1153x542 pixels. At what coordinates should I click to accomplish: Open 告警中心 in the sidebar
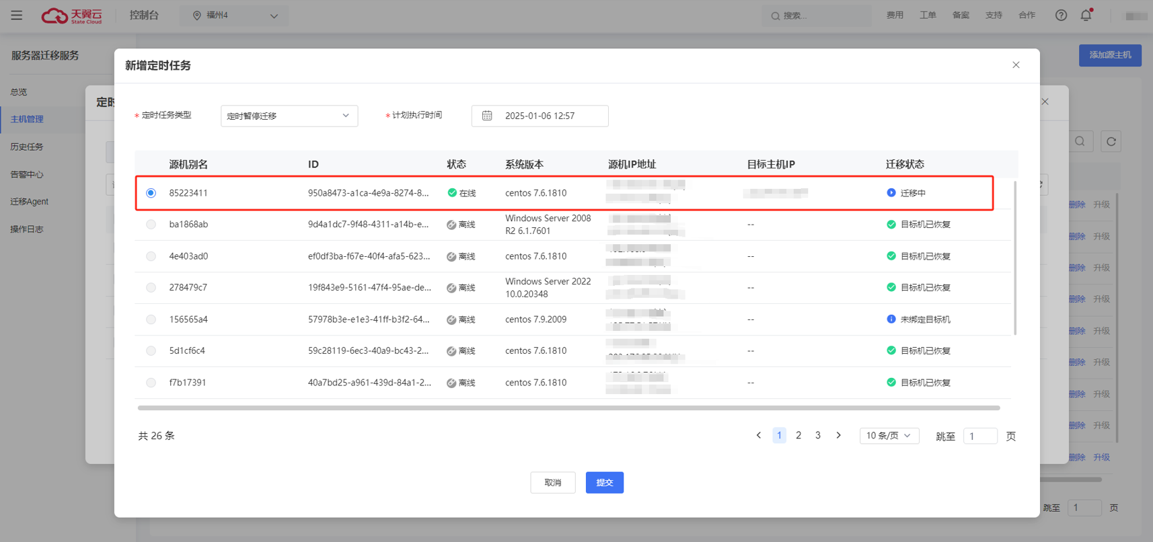point(27,174)
